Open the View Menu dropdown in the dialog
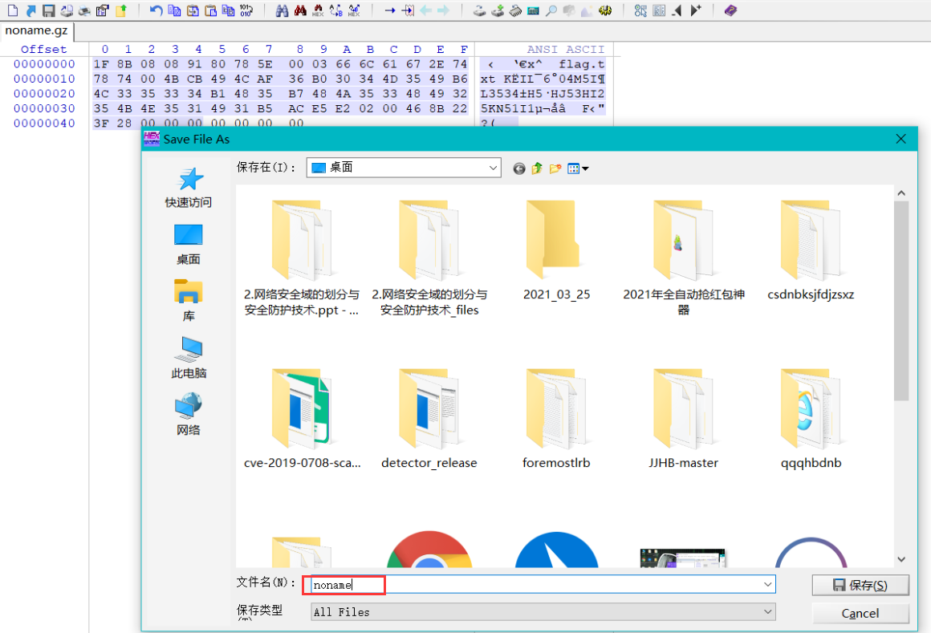 (x=575, y=168)
